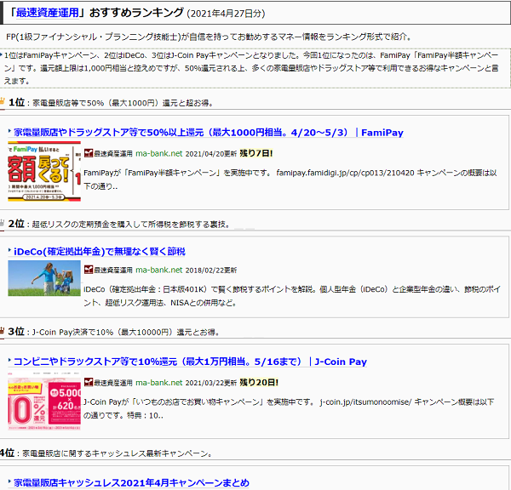The height and width of the screenshot is (490, 511).
Task: Click the iDeCo entry description snippet
Action: tap(292, 296)
